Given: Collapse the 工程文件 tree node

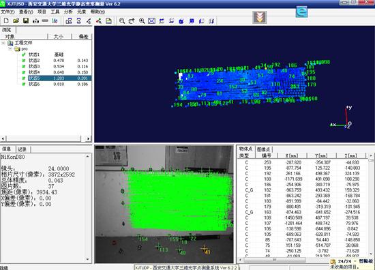Looking at the screenshot, I should tap(3, 43).
